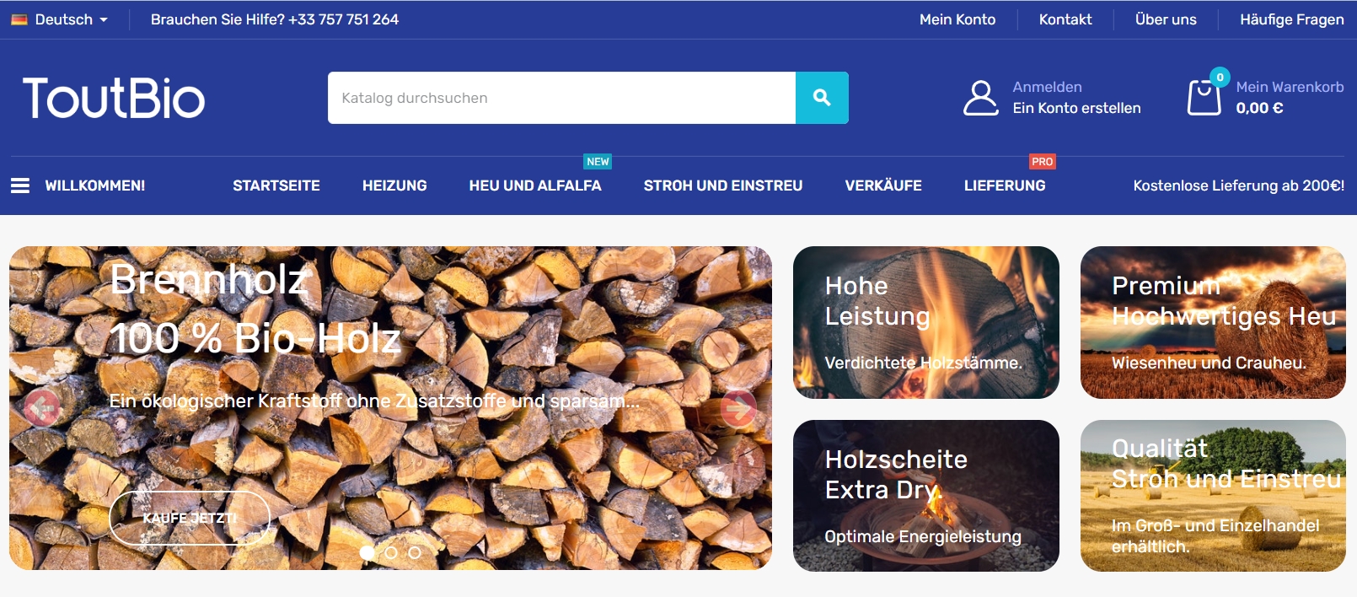Open the STARTSEITE menu item
Image resolution: width=1357 pixels, height=597 pixels.
coord(276,186)
